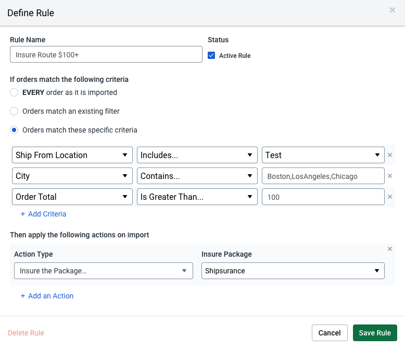Expand the Shipsurance provider dropdown
Viewport: 405px width, 349px height.
[x=293, y=271]
